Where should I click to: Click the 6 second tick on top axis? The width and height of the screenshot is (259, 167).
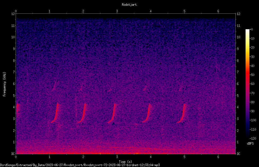[218, 11]
